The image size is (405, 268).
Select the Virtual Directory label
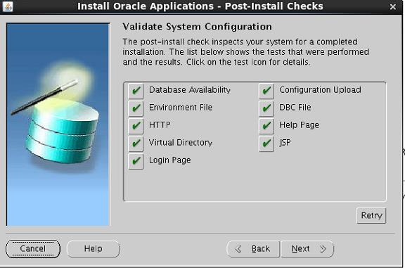coord(181,143)
